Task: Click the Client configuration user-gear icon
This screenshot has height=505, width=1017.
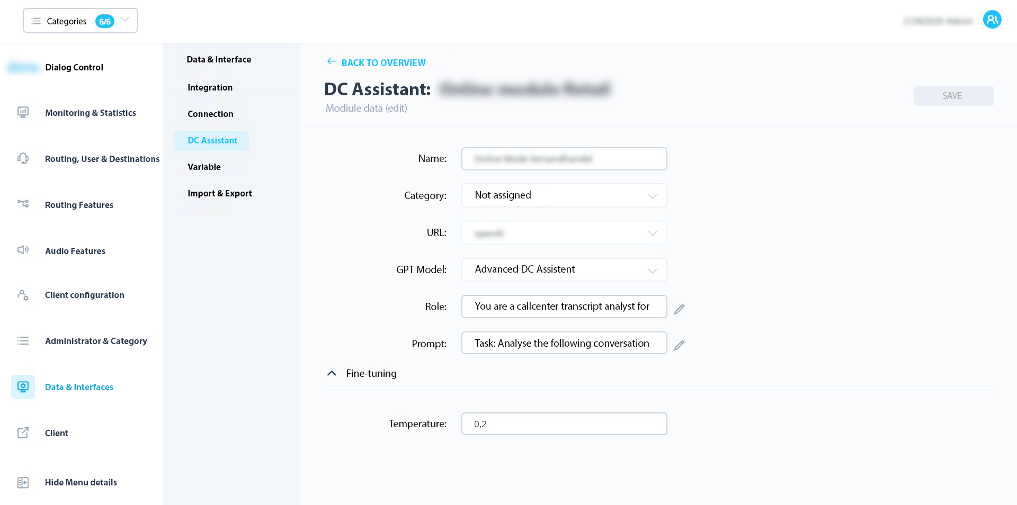Action: pyautogui.click(x=23, y=295)
